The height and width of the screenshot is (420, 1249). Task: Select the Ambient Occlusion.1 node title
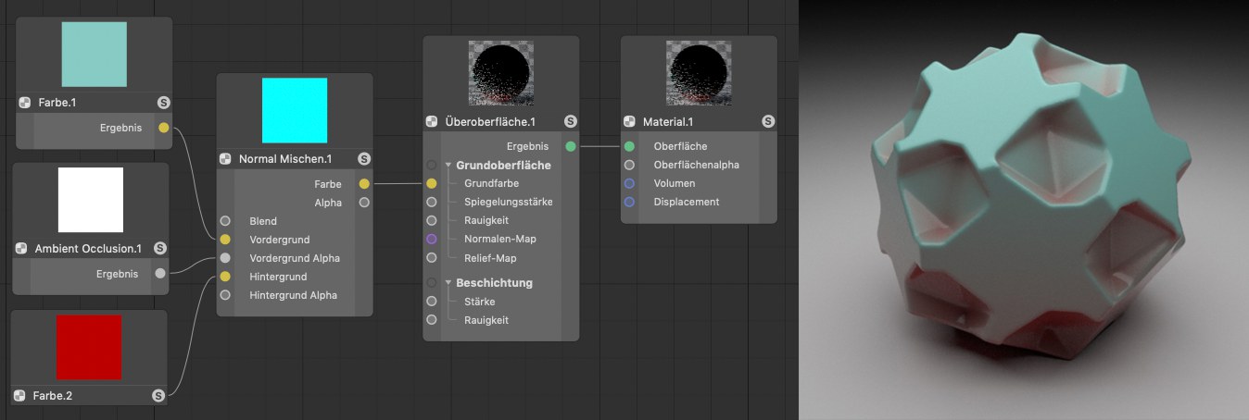(88, 248)
